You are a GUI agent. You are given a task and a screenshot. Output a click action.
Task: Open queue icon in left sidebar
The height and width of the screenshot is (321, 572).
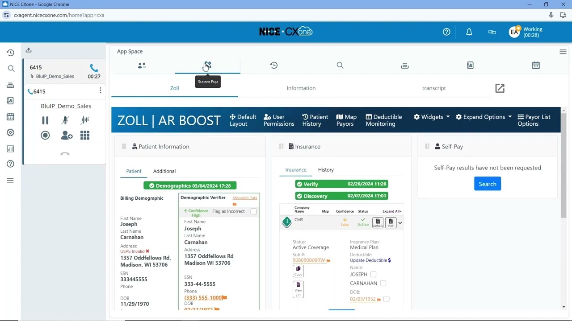[x=11, y=85]
